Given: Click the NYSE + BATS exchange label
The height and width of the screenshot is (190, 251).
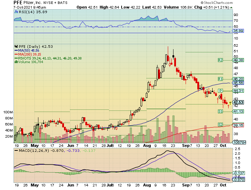Looking at the screenshot, I should tap(55, 3).
